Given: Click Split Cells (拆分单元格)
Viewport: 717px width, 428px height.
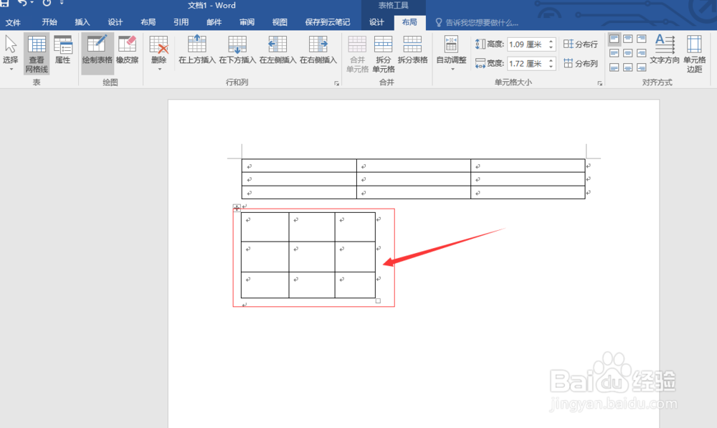Looking at the screenshot, I should [x=383, y=54].
